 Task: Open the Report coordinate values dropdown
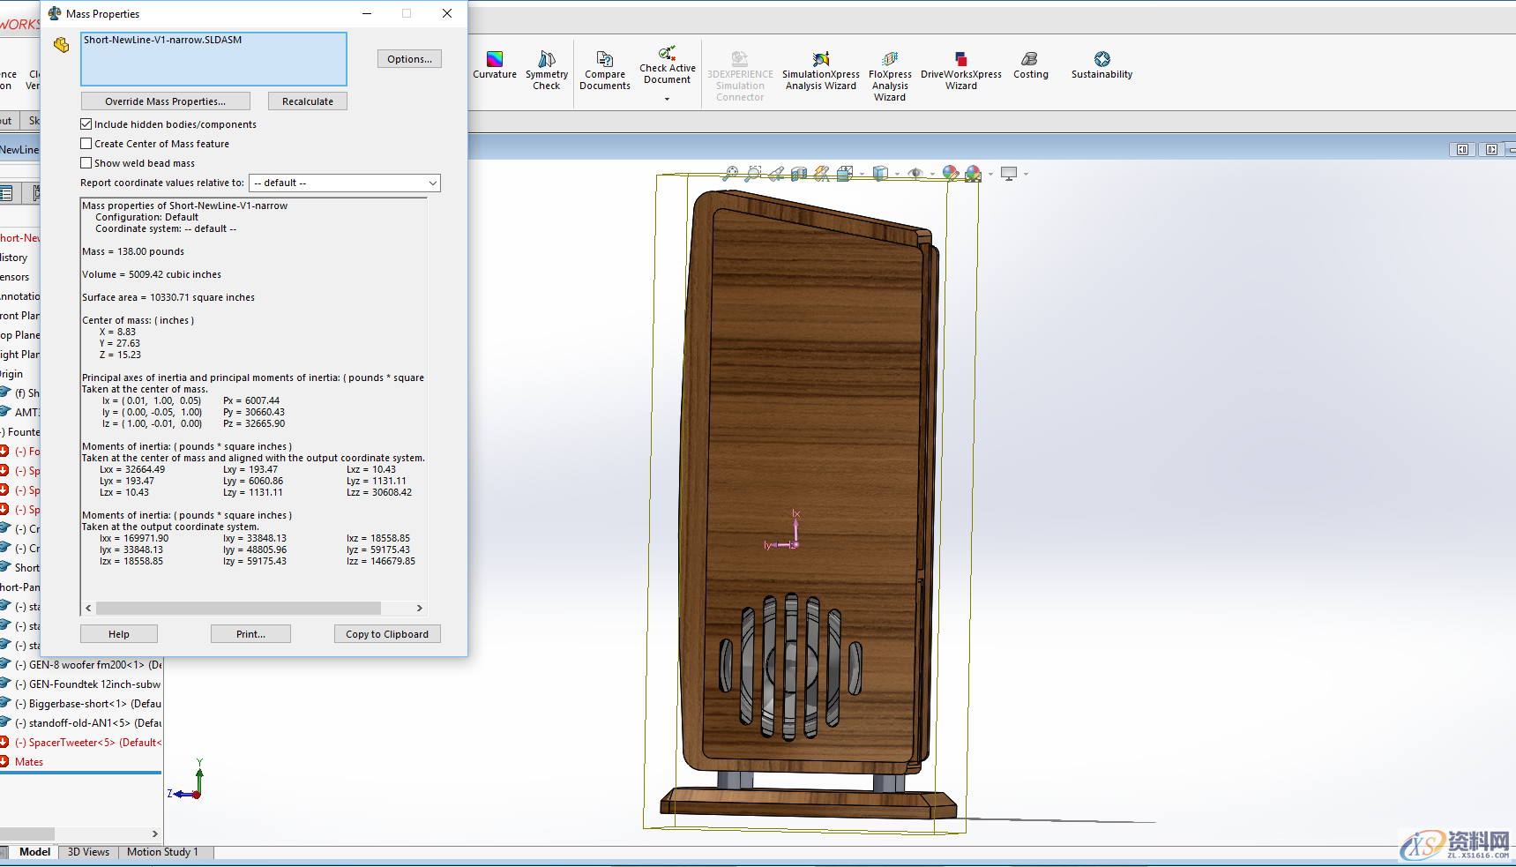point(430,183)
